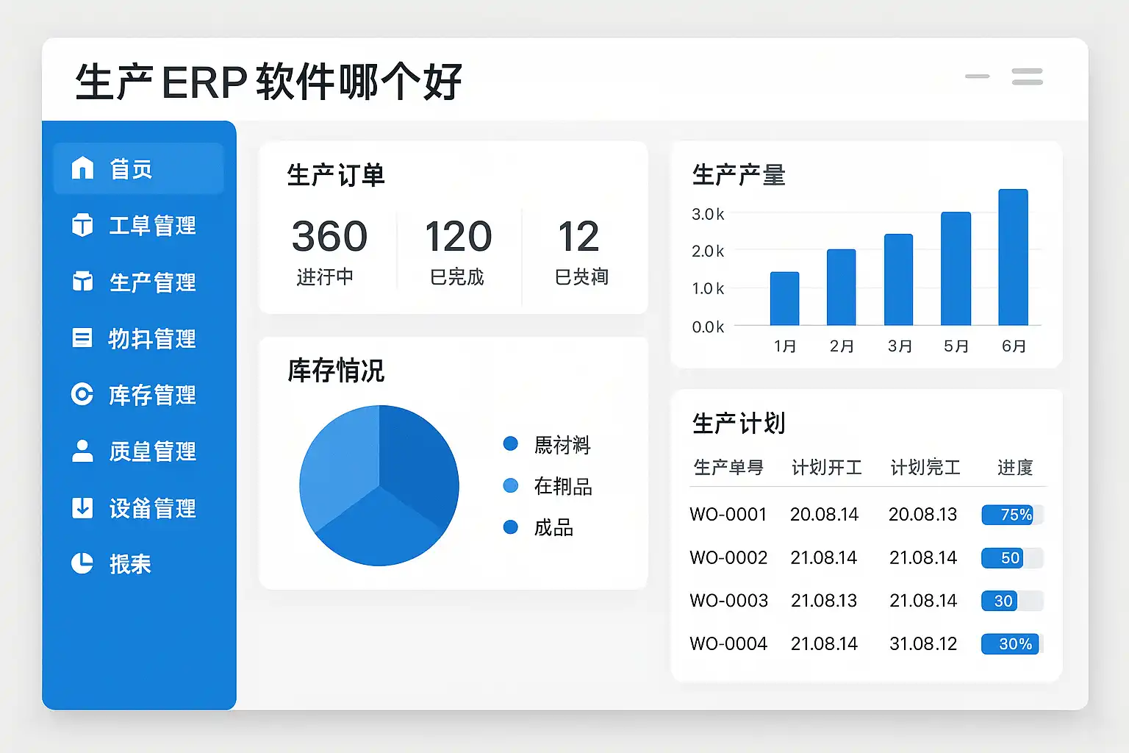
Task: Click the short dash icon in the header
Action: (977, 76)
